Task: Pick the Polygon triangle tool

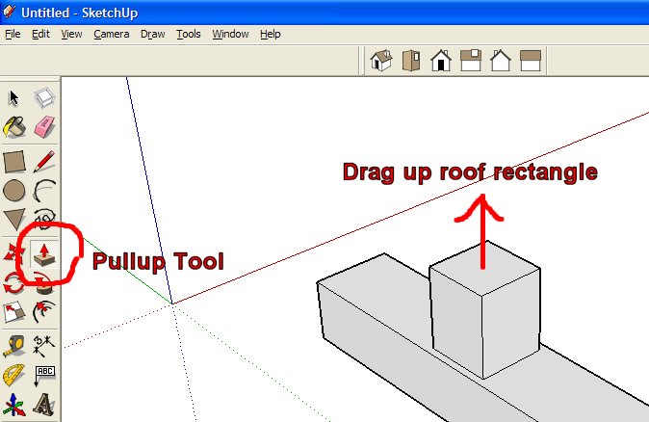Action: 13,221
